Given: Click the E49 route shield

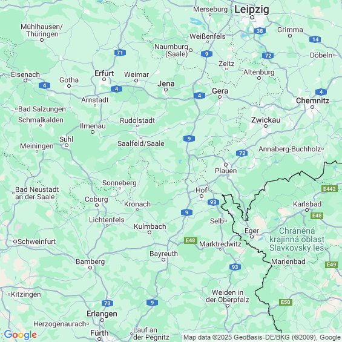Looking at the screenshot, I should click(x=331, y=265).
